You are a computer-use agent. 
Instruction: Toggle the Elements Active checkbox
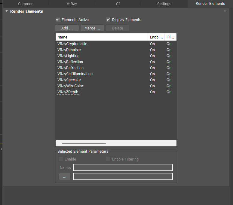58,20
